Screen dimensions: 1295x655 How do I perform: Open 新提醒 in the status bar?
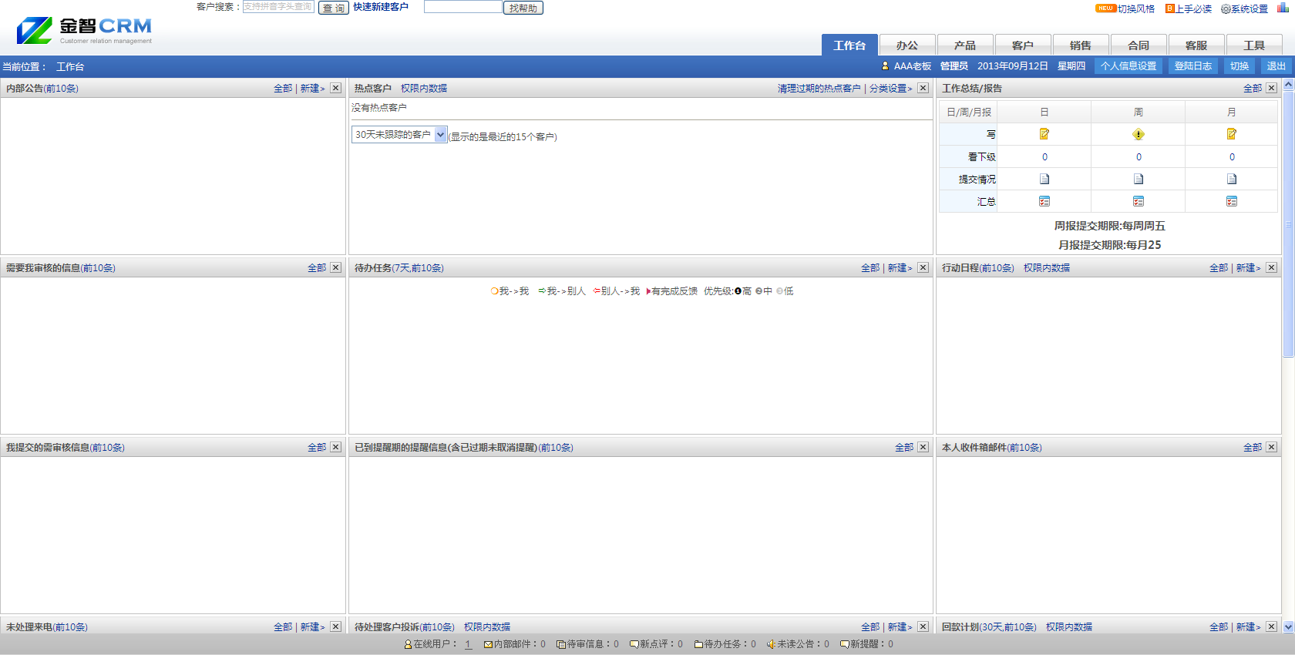coord(866,644)
